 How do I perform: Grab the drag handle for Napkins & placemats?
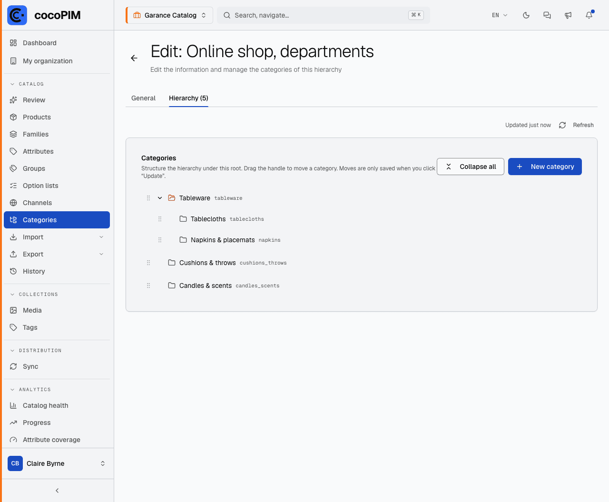160,240
